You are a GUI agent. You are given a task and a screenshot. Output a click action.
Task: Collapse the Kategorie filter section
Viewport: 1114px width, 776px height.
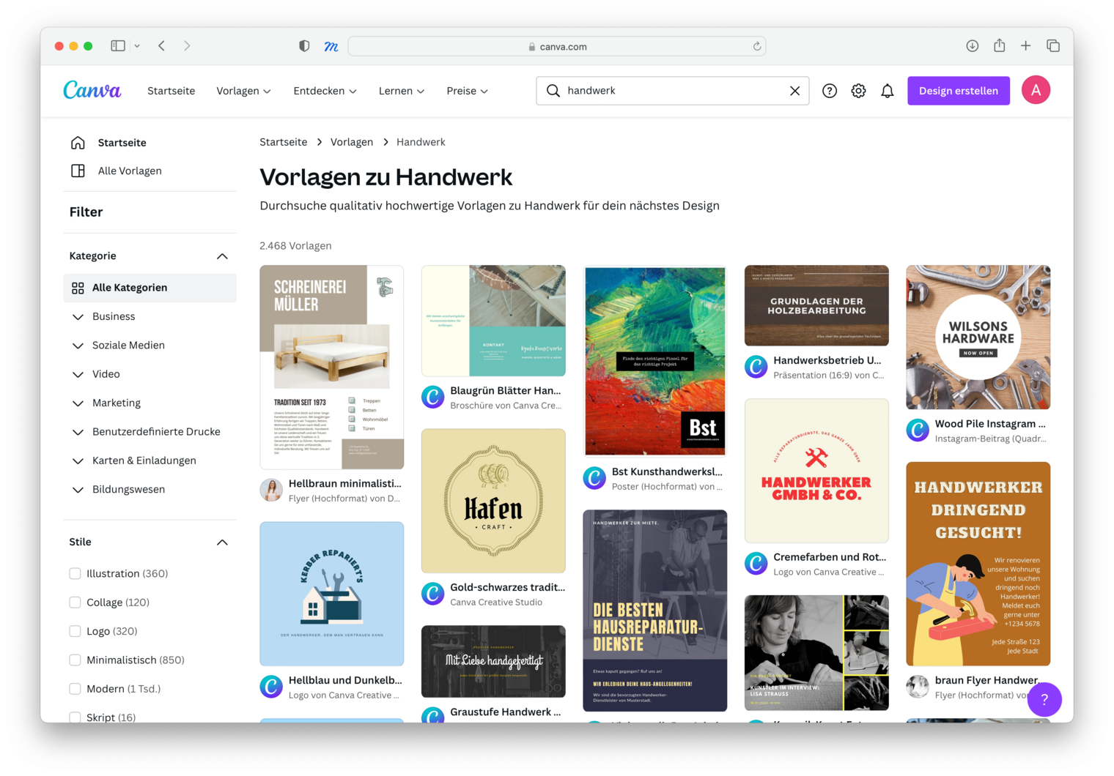click(222, 256)
